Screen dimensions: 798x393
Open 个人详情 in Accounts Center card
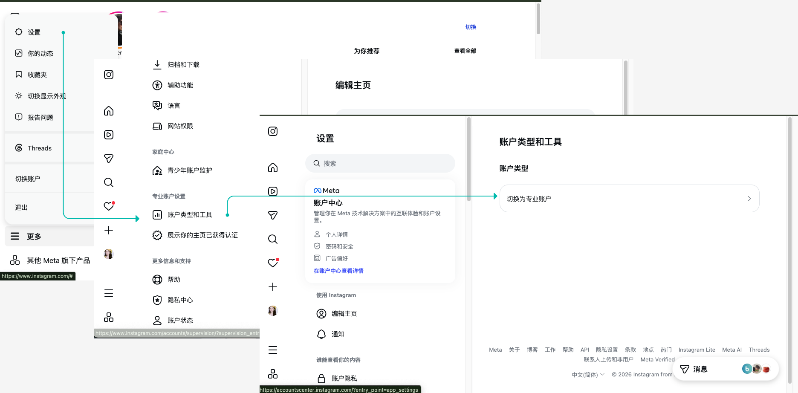click(x=331, y=234)
